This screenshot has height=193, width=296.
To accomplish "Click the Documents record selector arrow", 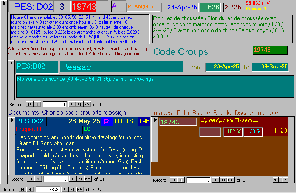I will (x=12, y=120).
